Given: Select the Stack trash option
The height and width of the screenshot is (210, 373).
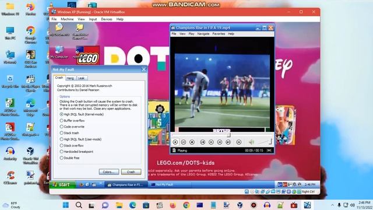Looking at the screenshot, I should tap(69, 133).
